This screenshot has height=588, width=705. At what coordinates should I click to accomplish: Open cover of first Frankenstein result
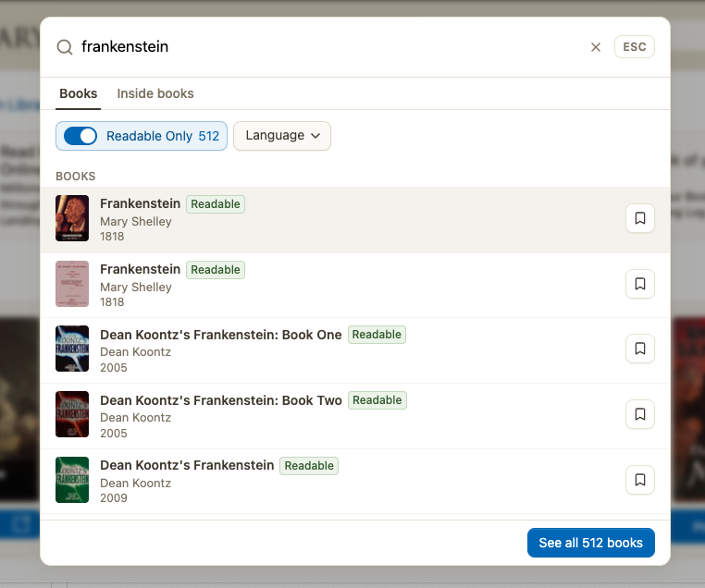[x=72, y=218]
